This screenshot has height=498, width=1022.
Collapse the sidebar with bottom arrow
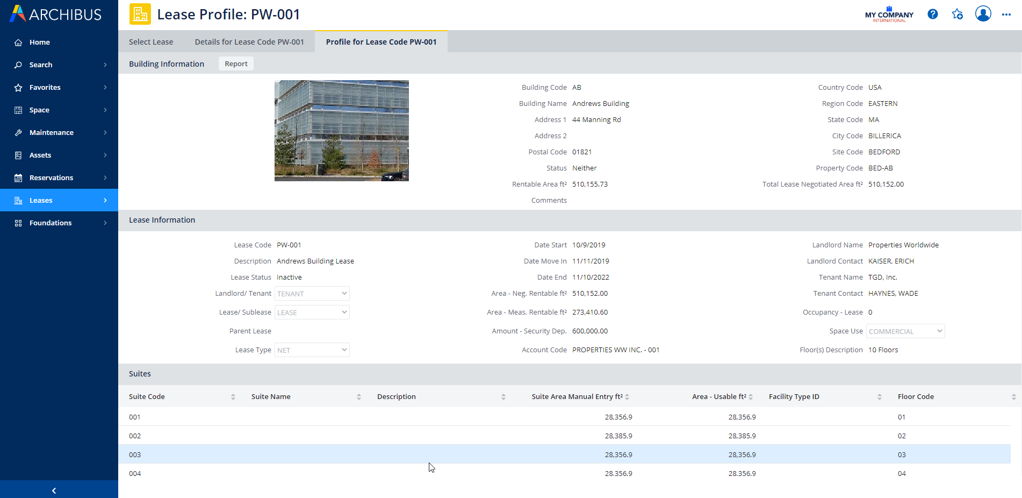click(54, 490)
